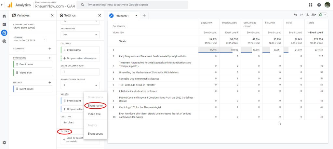Open Reports from the left sidebar

click(4, 24)
